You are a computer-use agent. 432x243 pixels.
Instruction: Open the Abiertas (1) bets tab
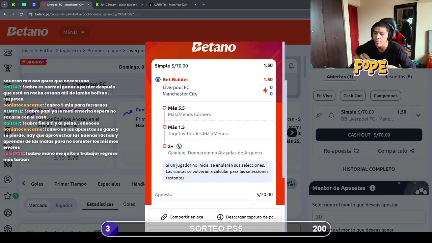tap(340, 77)
